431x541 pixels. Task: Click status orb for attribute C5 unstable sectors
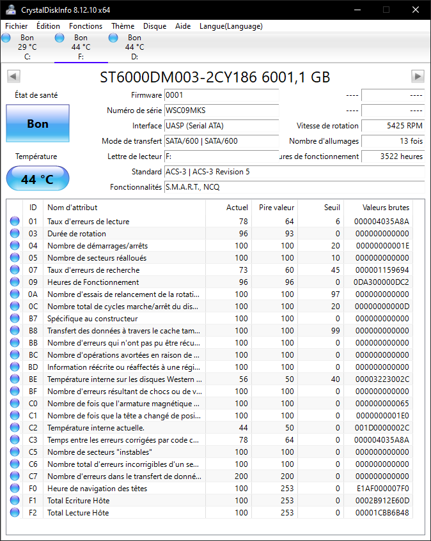pyautogui.click(x=15, y=452)
